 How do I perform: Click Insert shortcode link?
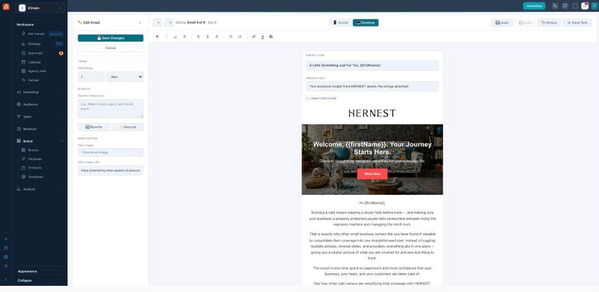point(322,99)
